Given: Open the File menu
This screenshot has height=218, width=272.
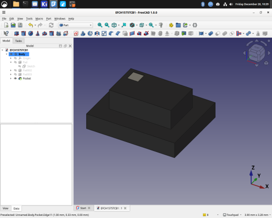Looking at the screenshot, I should point(4,19).
